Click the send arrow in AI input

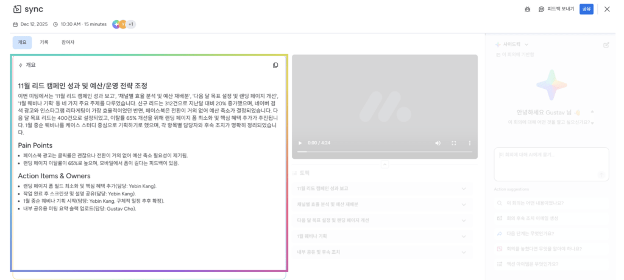[601, 175]
